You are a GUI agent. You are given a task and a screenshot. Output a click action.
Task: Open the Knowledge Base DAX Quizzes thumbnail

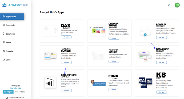pyautogui.click(x=142, y=80)
